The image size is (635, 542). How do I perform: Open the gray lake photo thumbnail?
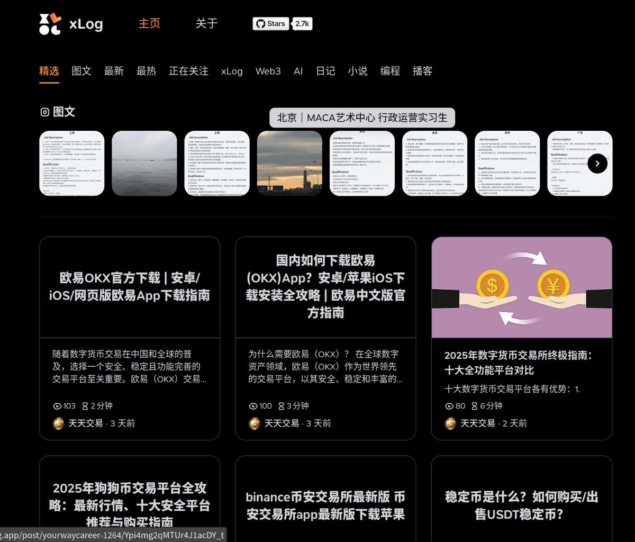(x=144, y=163)
